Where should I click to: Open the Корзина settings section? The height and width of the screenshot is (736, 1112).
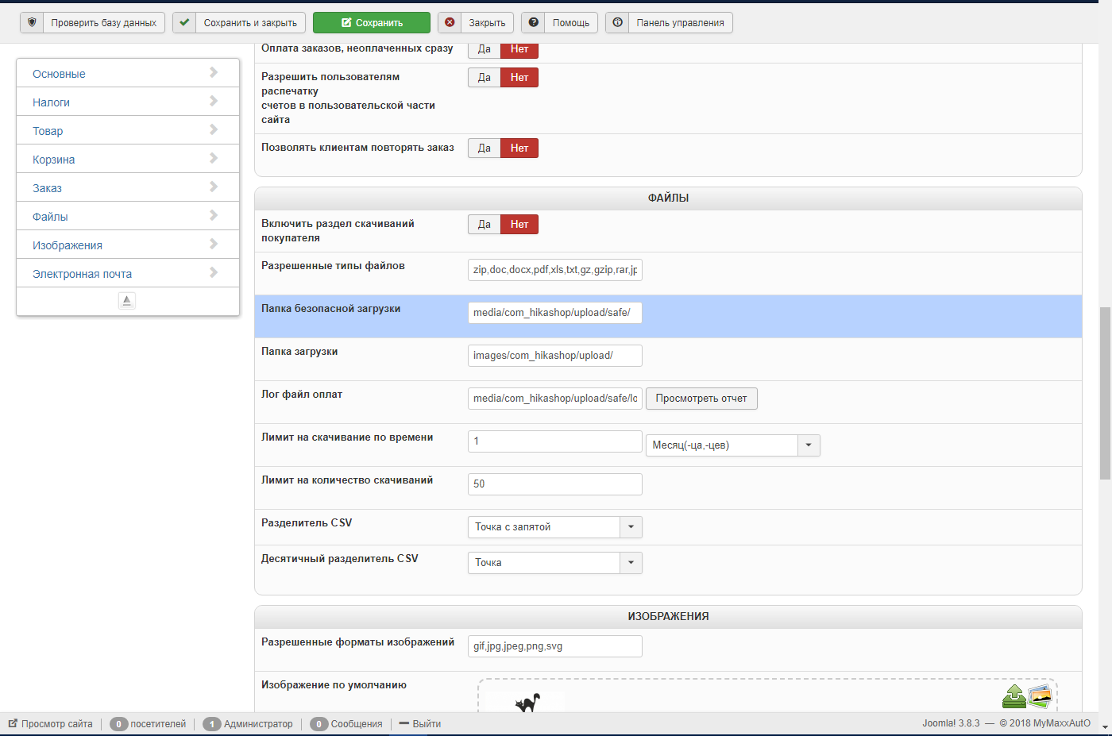tap(128, 159)
